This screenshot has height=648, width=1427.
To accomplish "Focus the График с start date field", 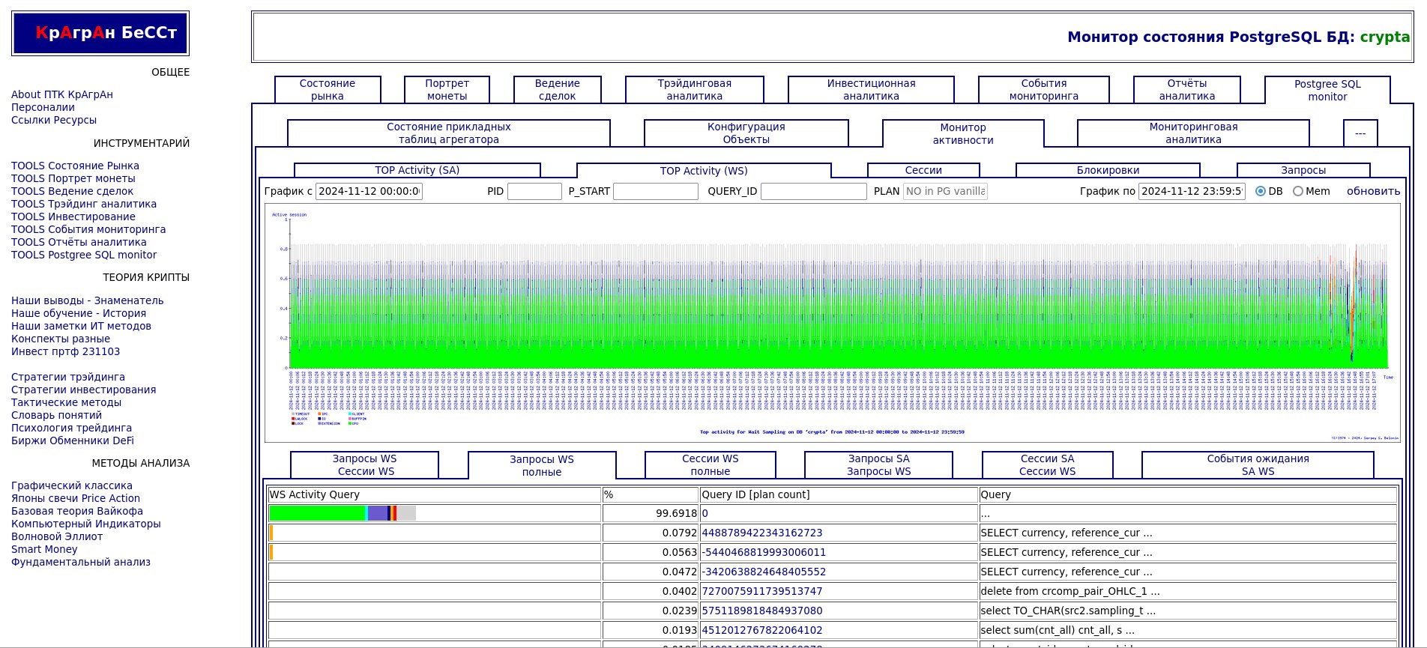I will [369, 192].
